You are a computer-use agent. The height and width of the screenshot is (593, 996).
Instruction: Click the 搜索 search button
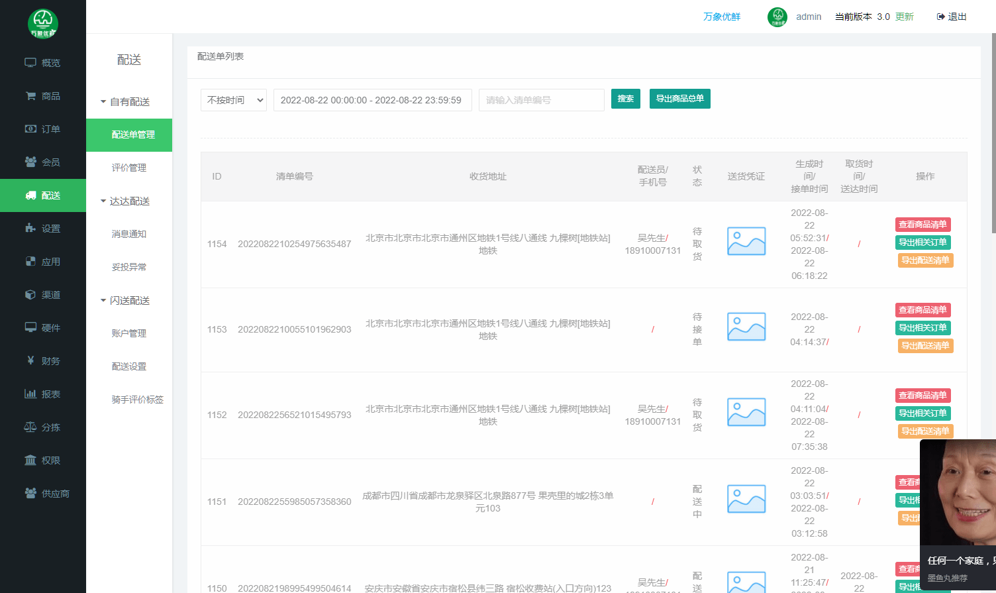tap(625, 99)
